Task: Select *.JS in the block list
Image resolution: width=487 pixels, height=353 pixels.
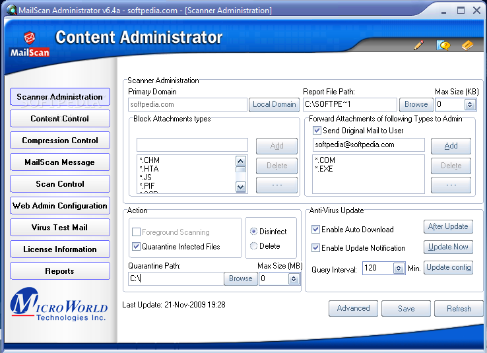Action: tap(145, 177)
